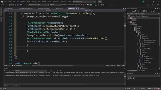Switch to the Weapon.cpp tab
Image resolution: width=161 pixels, height=90 pixels.
59,8
